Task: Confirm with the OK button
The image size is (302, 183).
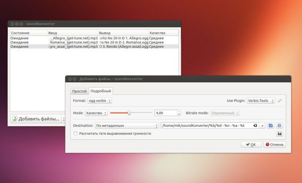Action: pos(251,145)
